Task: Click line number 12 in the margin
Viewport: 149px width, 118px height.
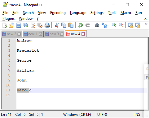Action: 8,95
